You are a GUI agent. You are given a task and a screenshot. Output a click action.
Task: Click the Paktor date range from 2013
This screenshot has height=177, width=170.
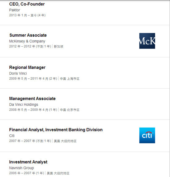pos(27,15)
